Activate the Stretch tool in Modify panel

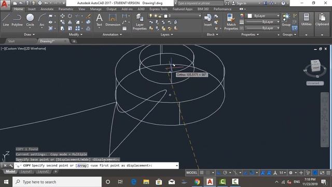point(62,29)
